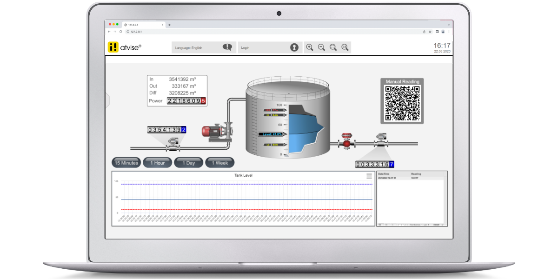The image size is (558, 279).
Task: Click the zoom-to-fit magnifier icon
Action: [x=332, y=47]
